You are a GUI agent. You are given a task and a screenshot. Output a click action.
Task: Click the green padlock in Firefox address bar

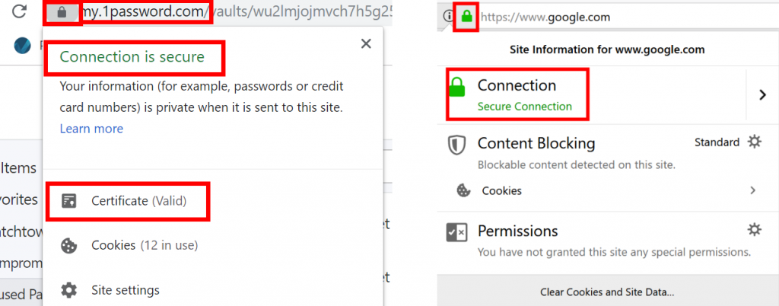[x=466, y=17]
